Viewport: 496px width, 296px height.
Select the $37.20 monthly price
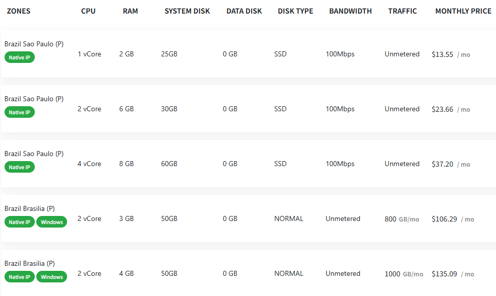pos(443,164)
